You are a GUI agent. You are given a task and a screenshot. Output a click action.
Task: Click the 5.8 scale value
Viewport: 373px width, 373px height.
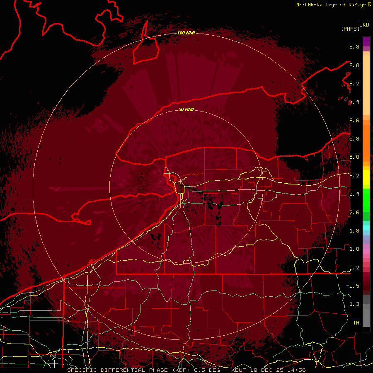coord(354,138)
